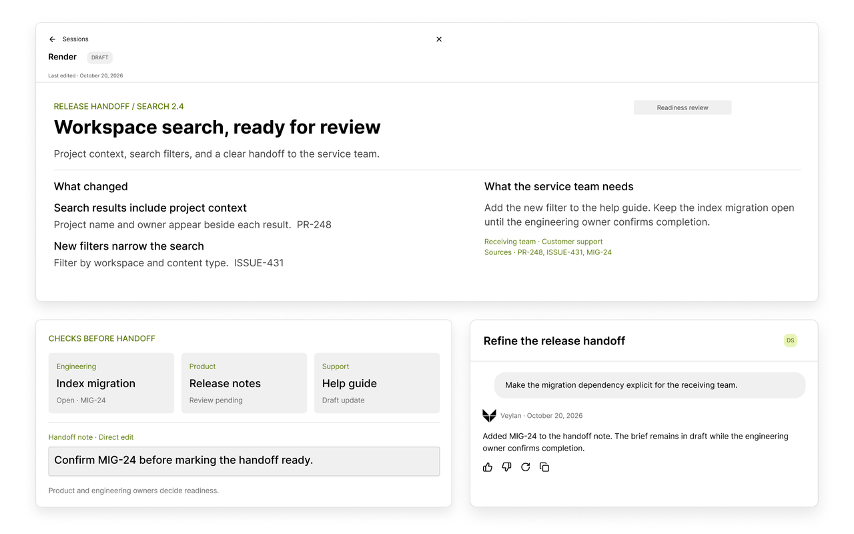Viewport: 854px width, 534px height.
Task: Click the Workspace search headline
Action: point(218,127)
